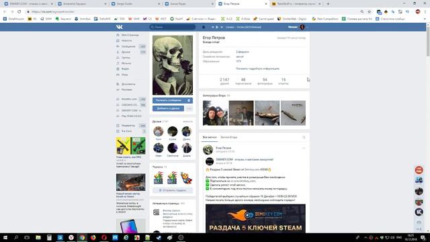The image size is (430, 242).
Task: Open the 16 отметок counter
Action: 284,81
